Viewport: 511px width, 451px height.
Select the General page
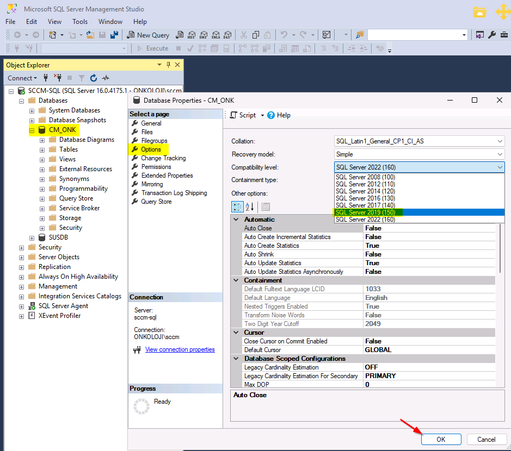pyautogui.click(x=151, y=123)
